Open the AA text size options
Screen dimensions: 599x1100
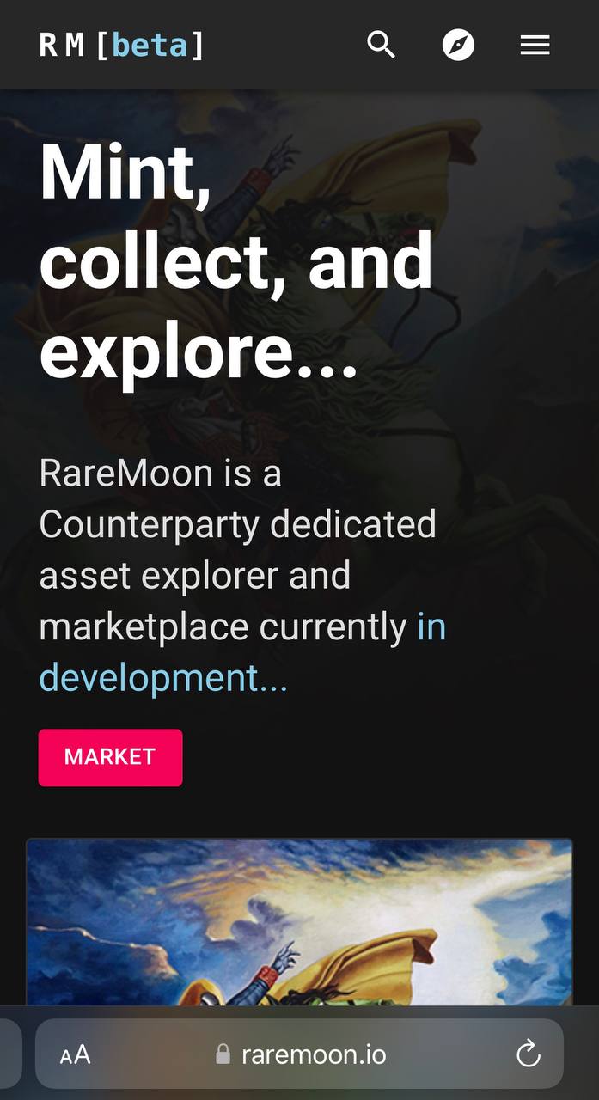75,1054
